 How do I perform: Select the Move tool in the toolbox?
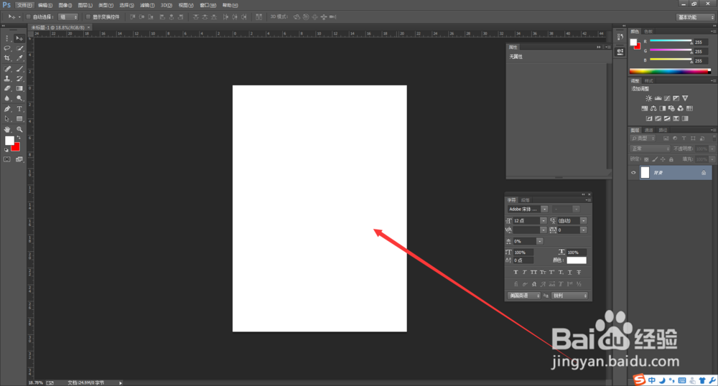tap(19, 39)
